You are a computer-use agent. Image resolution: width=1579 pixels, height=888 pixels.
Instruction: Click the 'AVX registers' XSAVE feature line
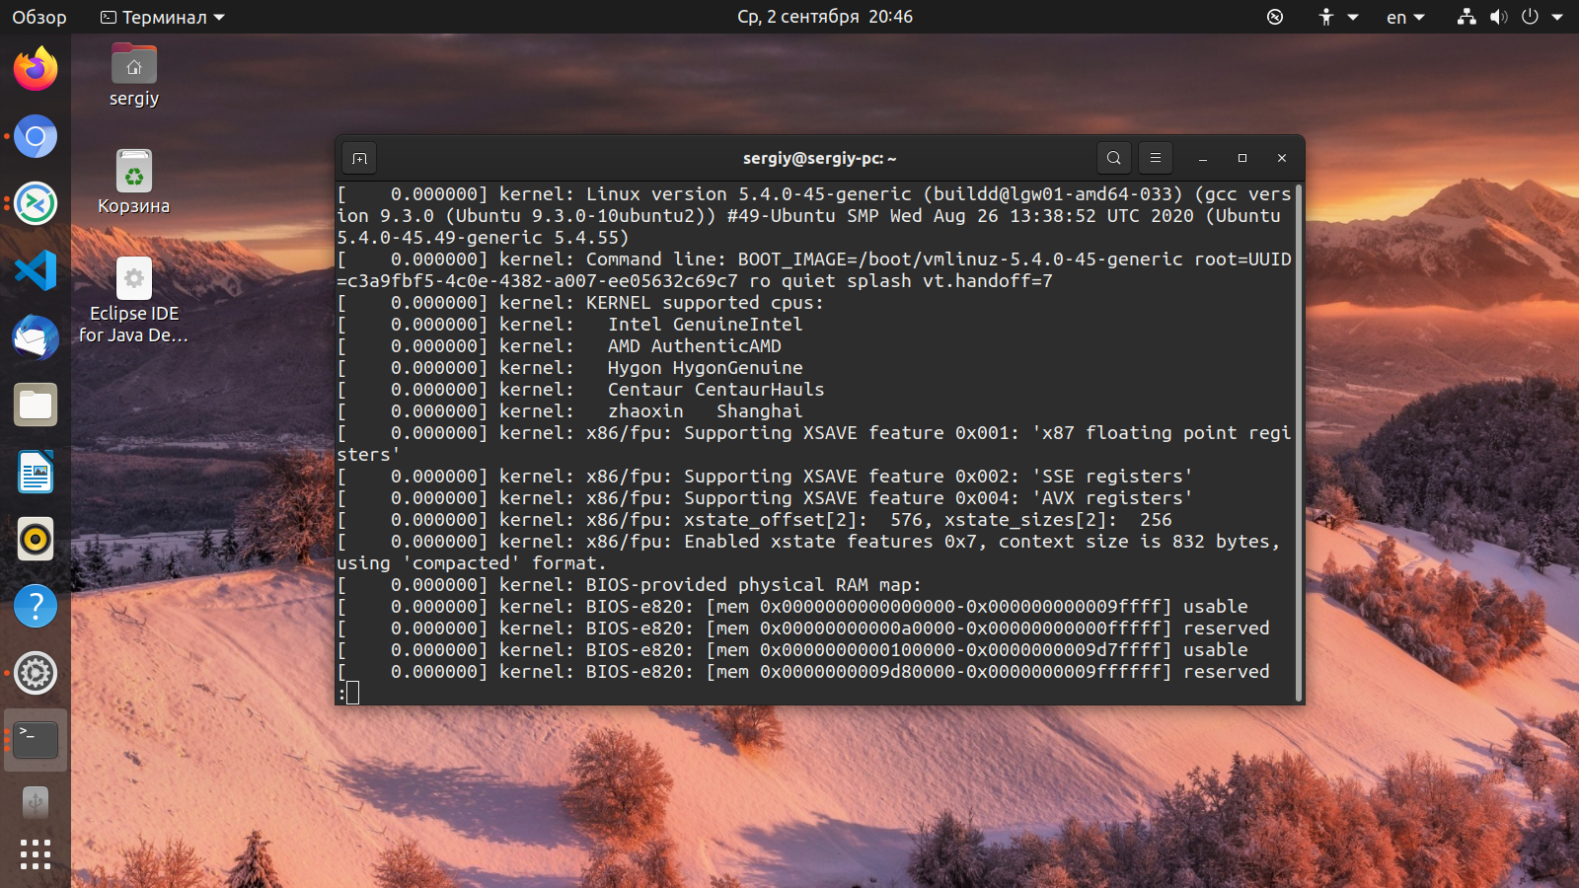766,498
